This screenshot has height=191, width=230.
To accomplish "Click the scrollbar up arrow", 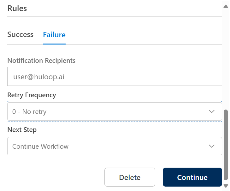I will pyautogui.click(x=226, y=6).
